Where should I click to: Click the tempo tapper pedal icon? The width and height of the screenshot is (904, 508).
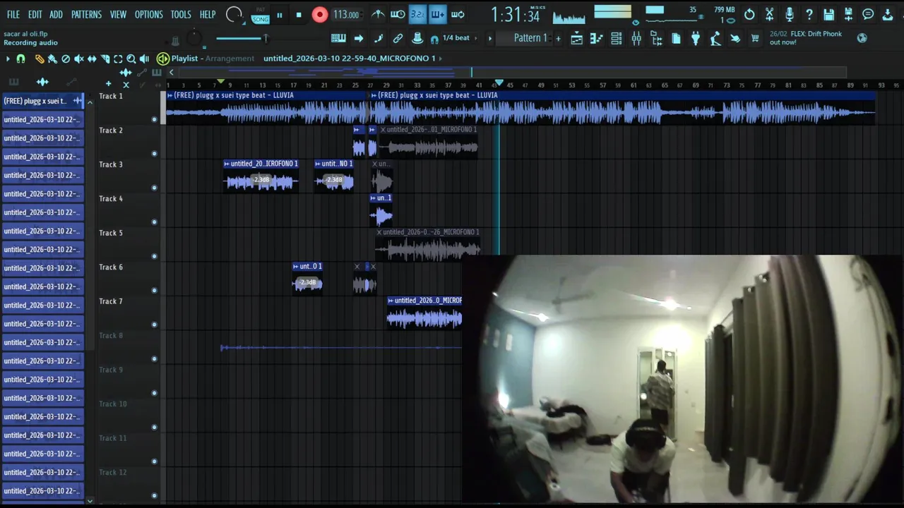point(715,39)
